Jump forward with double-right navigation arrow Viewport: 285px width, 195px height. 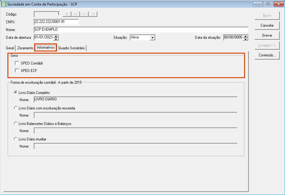click(x=84, y=14)
